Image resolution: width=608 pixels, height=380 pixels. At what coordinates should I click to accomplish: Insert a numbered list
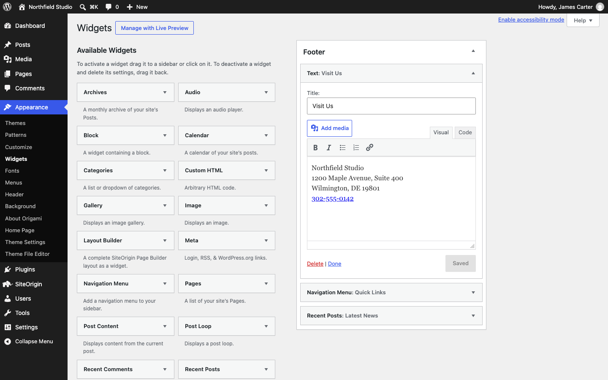pos(356,147)
